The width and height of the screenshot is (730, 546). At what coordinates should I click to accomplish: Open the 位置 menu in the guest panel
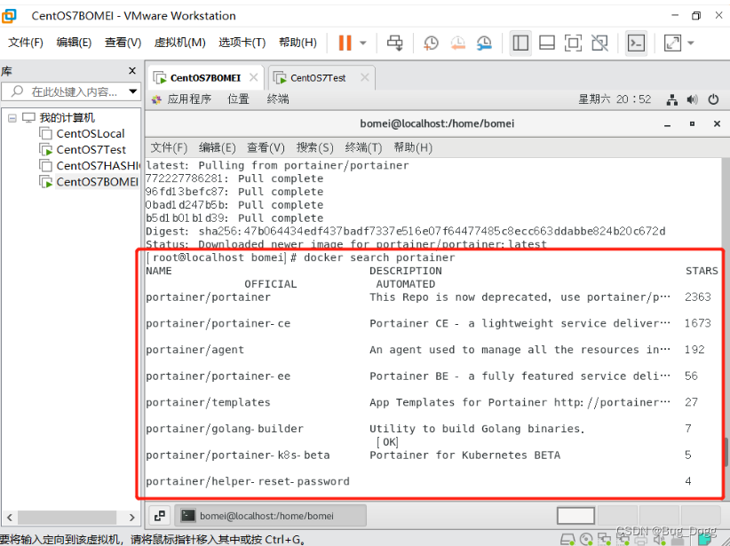238,99
